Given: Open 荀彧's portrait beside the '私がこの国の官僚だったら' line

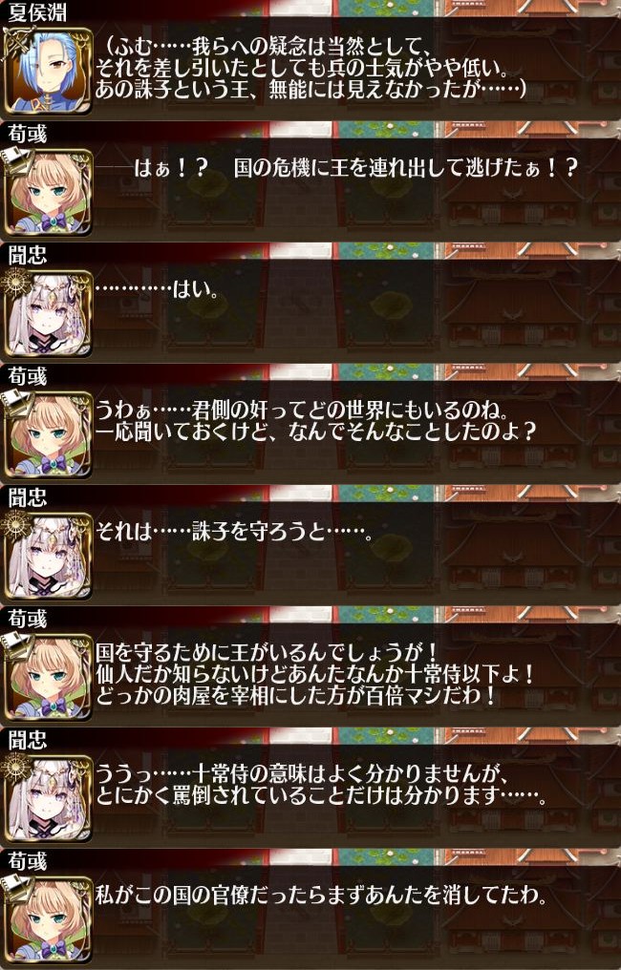Looking at the screenshot, I should click(49, 918).
